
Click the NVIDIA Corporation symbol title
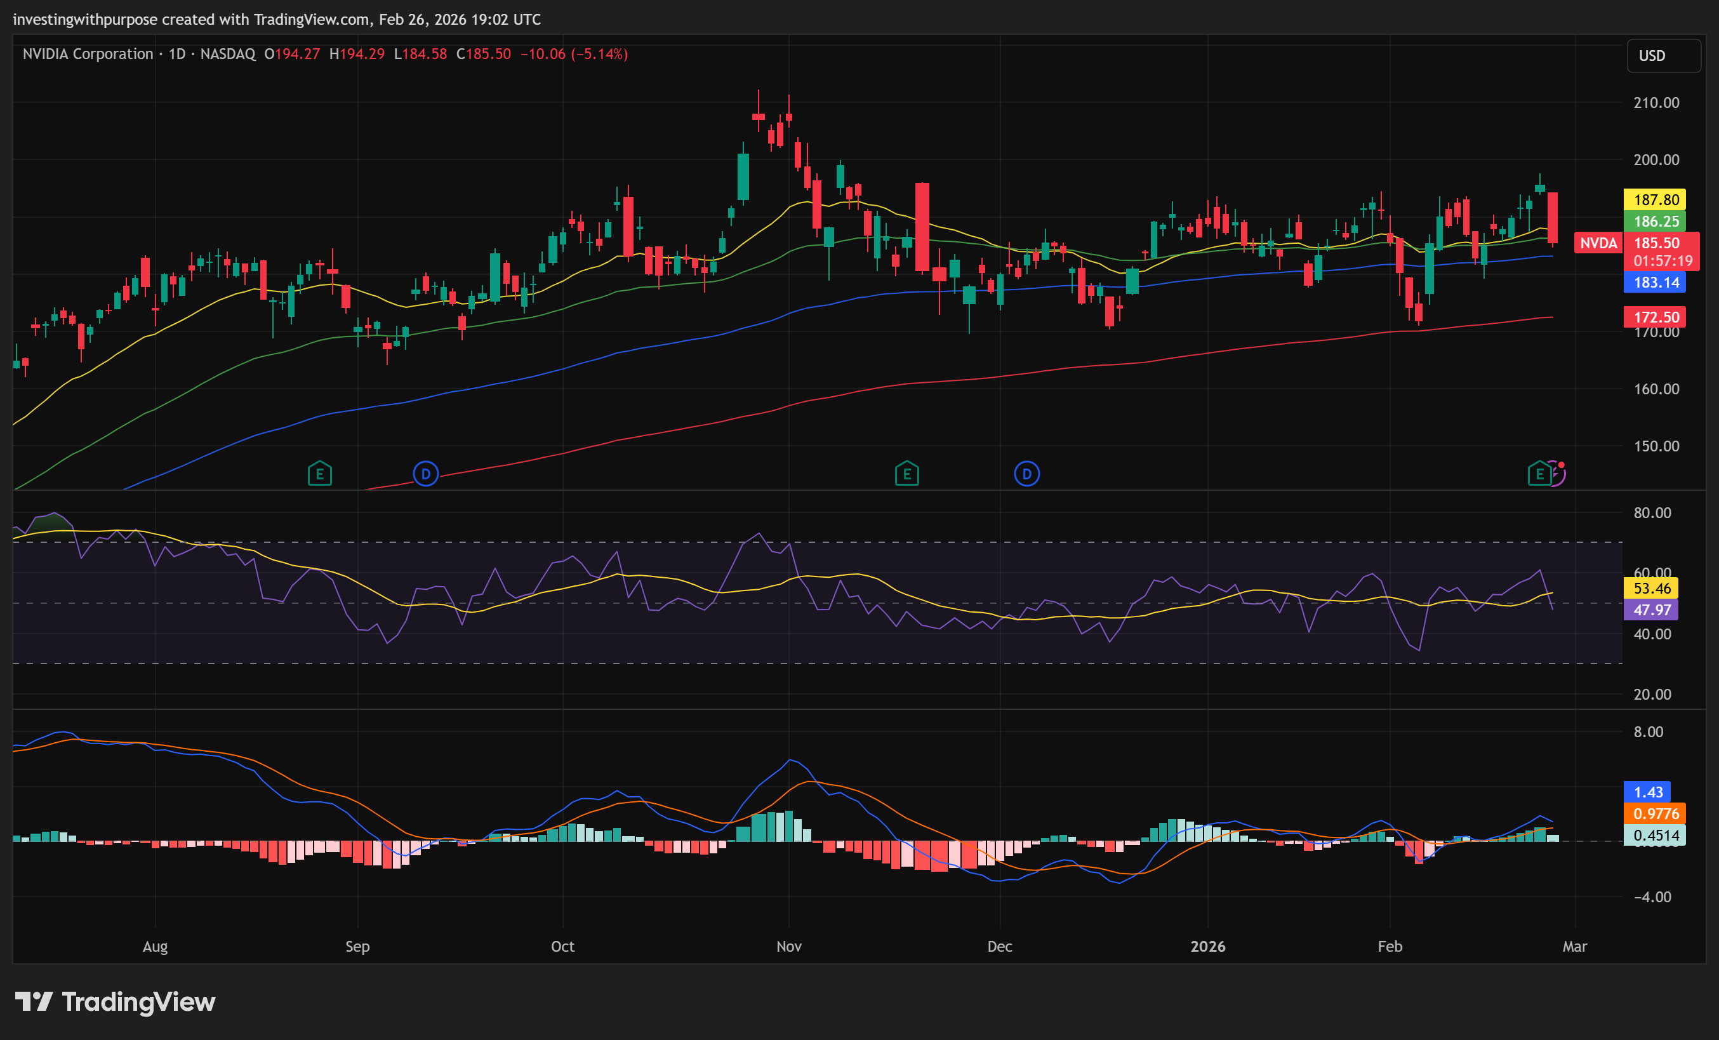point(88,54)
